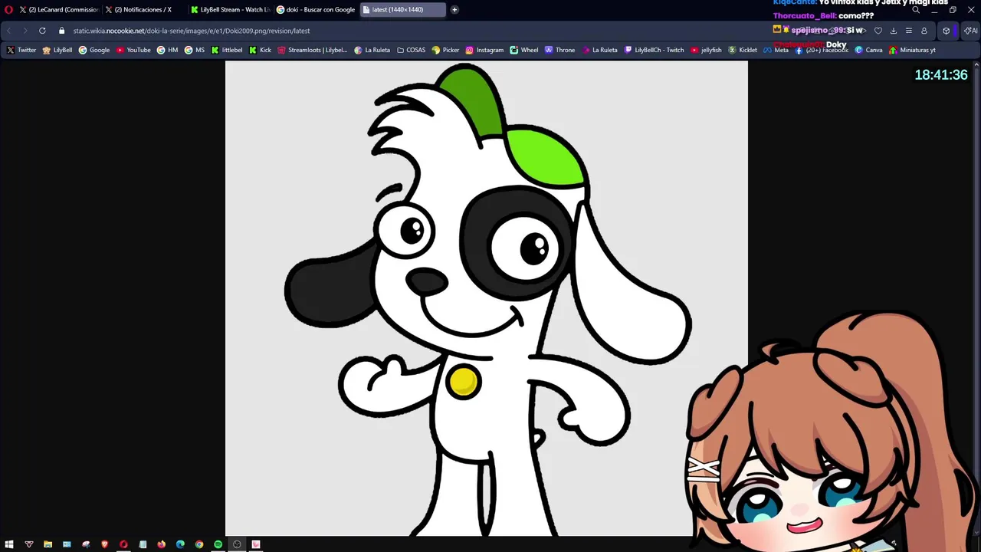Launch Google Chrome from the taskbar
This screenshot has height=552, width=981.
199,544
